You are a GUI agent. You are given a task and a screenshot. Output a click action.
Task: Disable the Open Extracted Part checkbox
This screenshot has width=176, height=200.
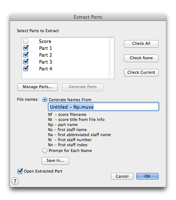coord(20,171)
